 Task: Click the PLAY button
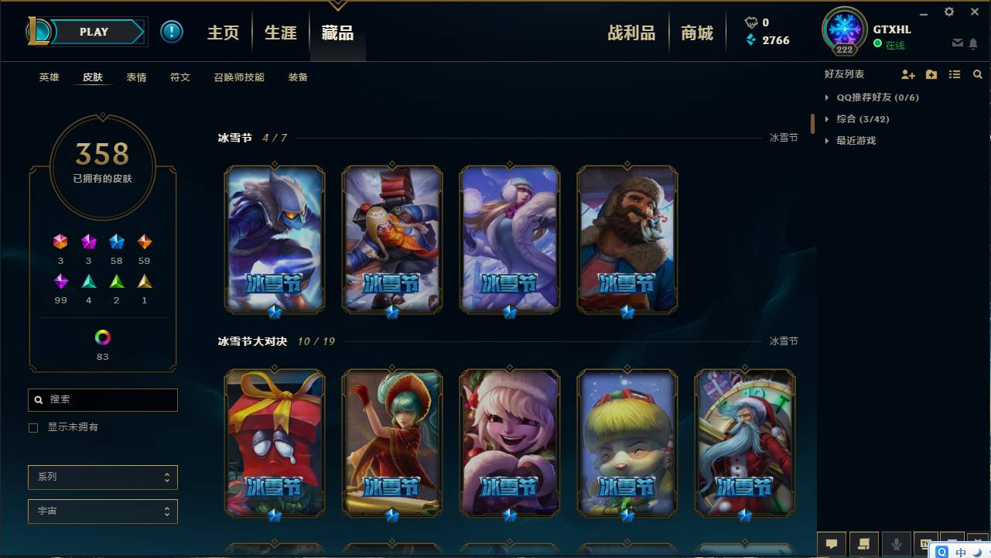(x=94, y=32)
